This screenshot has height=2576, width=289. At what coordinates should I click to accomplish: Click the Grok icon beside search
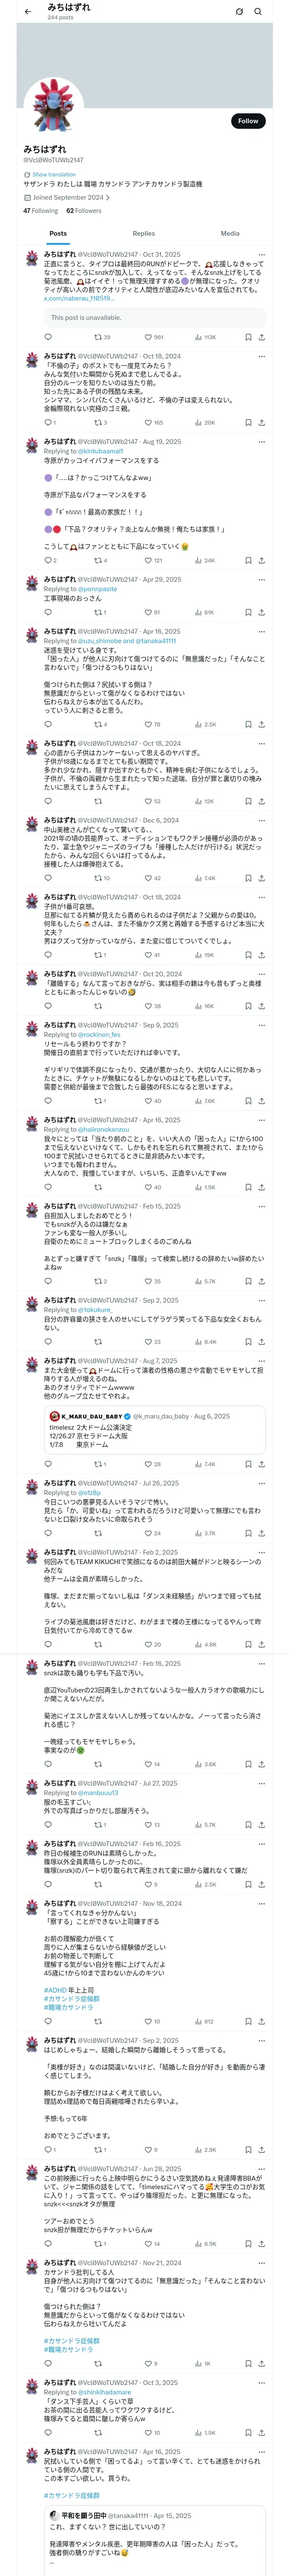pyautogui.click(x=239, y=11)
